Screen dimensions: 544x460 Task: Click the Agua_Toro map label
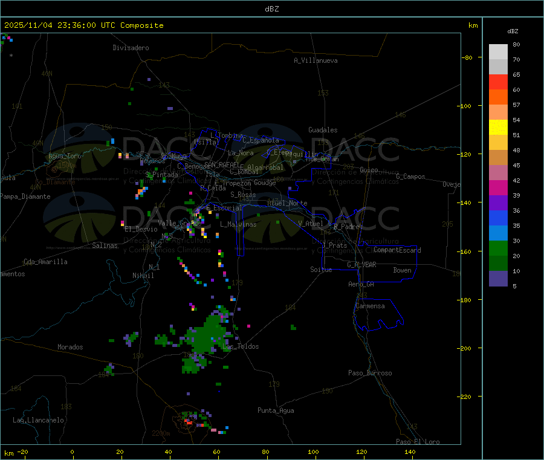point(65,156)
